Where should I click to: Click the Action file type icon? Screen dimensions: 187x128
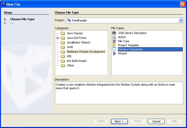click(x=114, y=37)
